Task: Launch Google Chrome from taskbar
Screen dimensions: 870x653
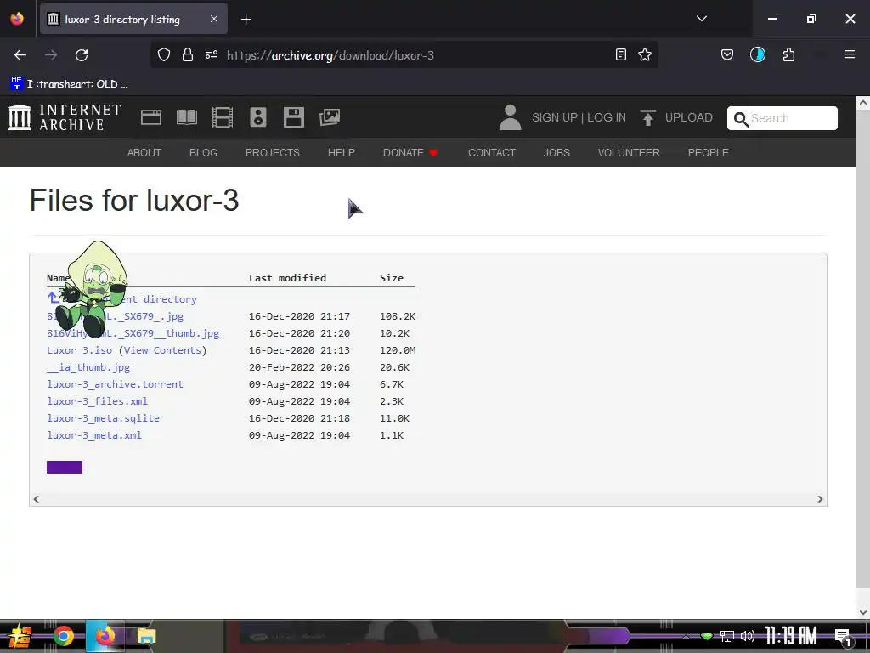Action: (64, 636)
